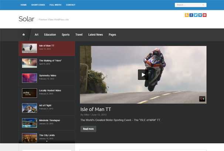Visit the Facebook social icon
This screenshot has width=224, height=151.
click(x=191, y=15)
